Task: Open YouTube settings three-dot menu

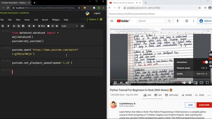Action: click(x=193, y=21)
